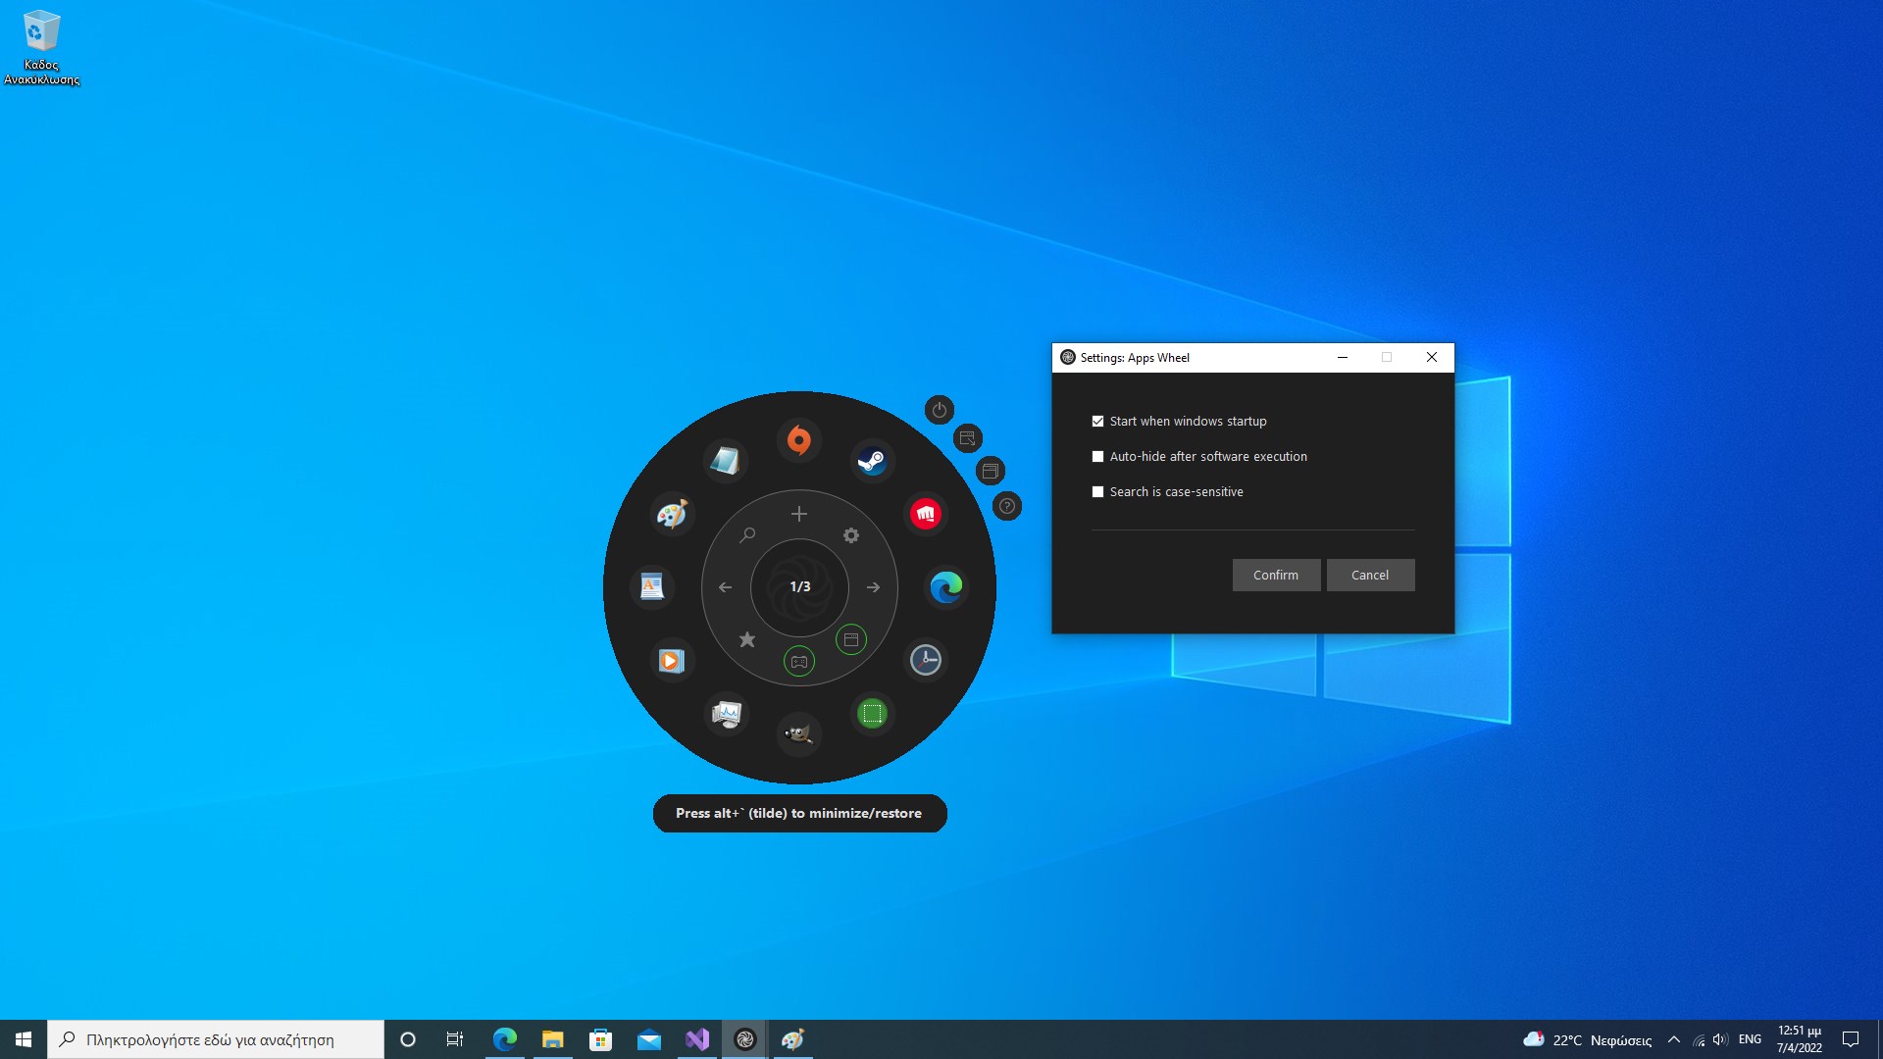Check Search is case-sensitive option

tap(1097, 492)
